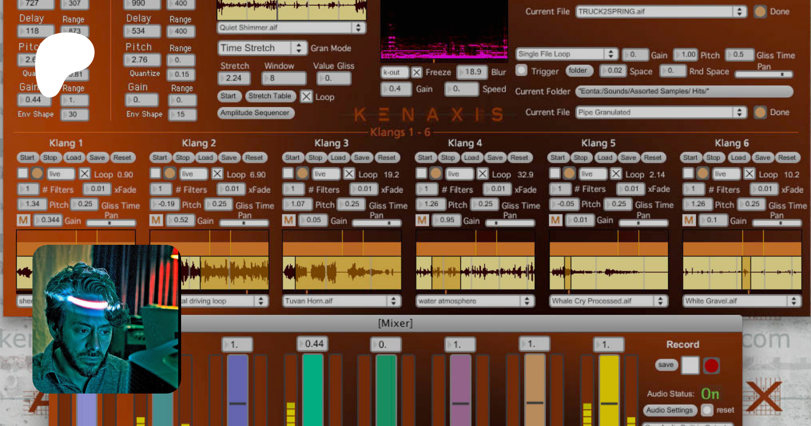
Task: Enable the Trigger toggle
Action: coord(521,70)
